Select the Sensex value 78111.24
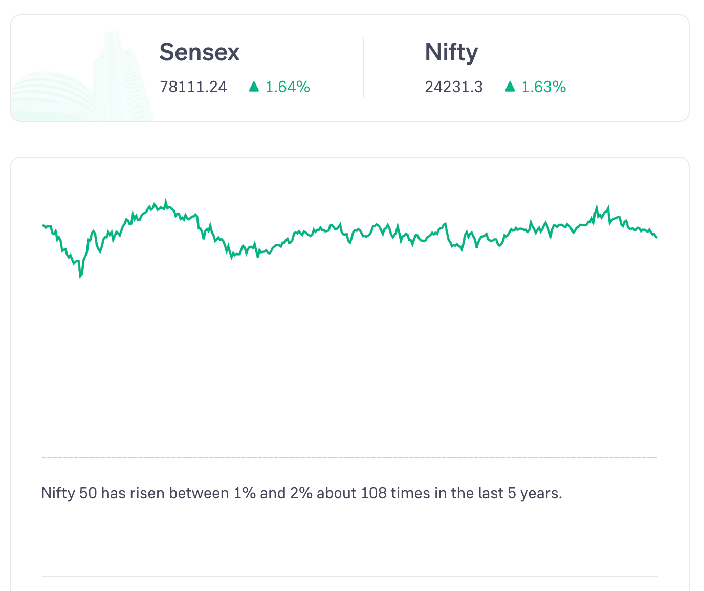The image size is (704, 591). pyautogui.click(x=193, y=87)
